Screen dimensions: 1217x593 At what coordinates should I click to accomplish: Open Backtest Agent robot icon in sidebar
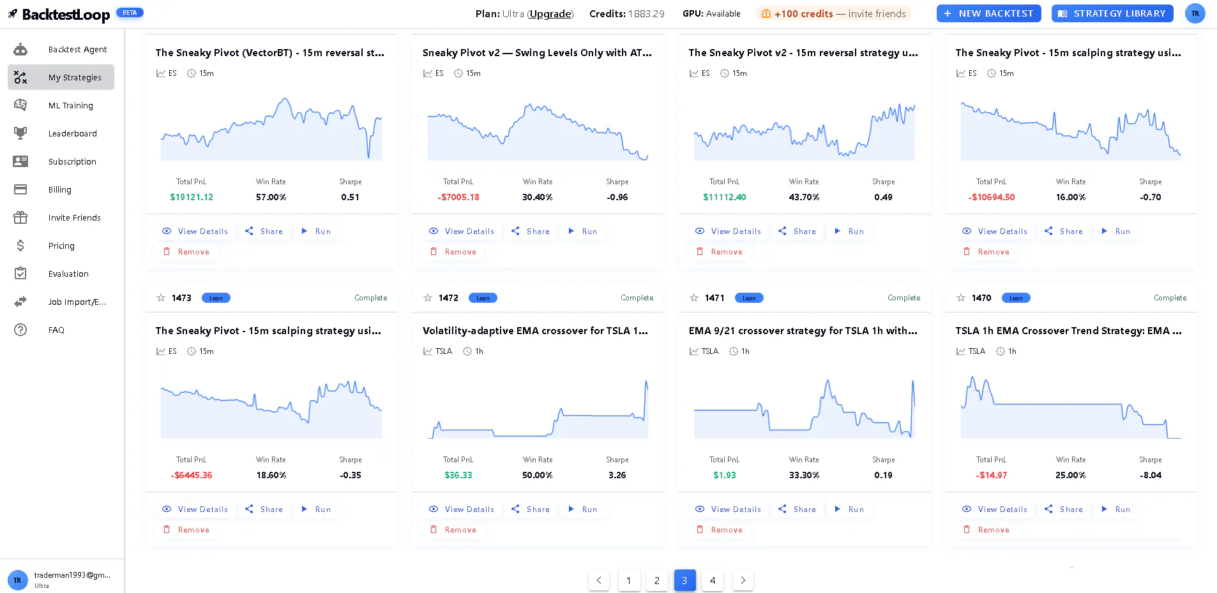20,49
